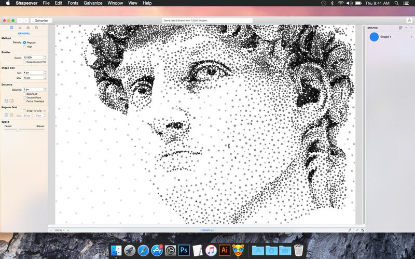Open the General settings tab icon

pos(11,27)
